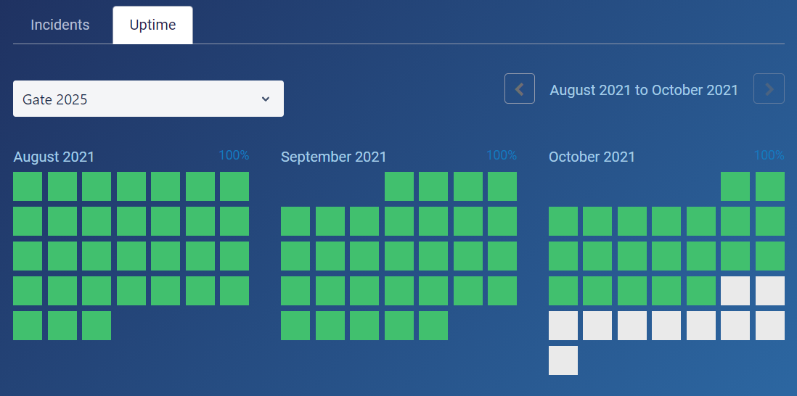Click the next months right chevron
The width and height of the screenshot is (797, 396).
pos(769,88)
